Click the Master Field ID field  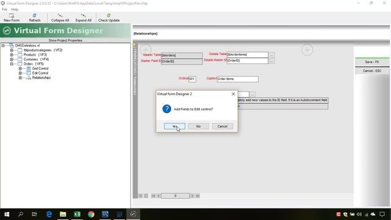point(182,61)
